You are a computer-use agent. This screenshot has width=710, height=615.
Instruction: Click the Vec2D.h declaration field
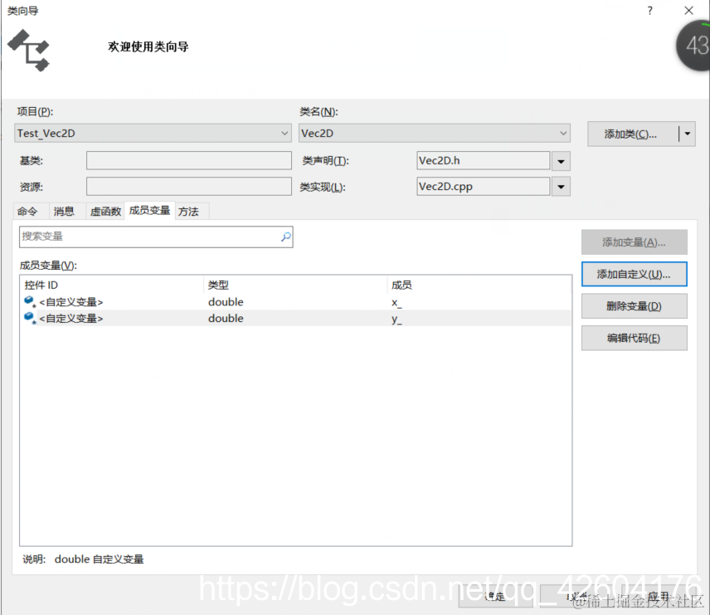click(483, 160)
